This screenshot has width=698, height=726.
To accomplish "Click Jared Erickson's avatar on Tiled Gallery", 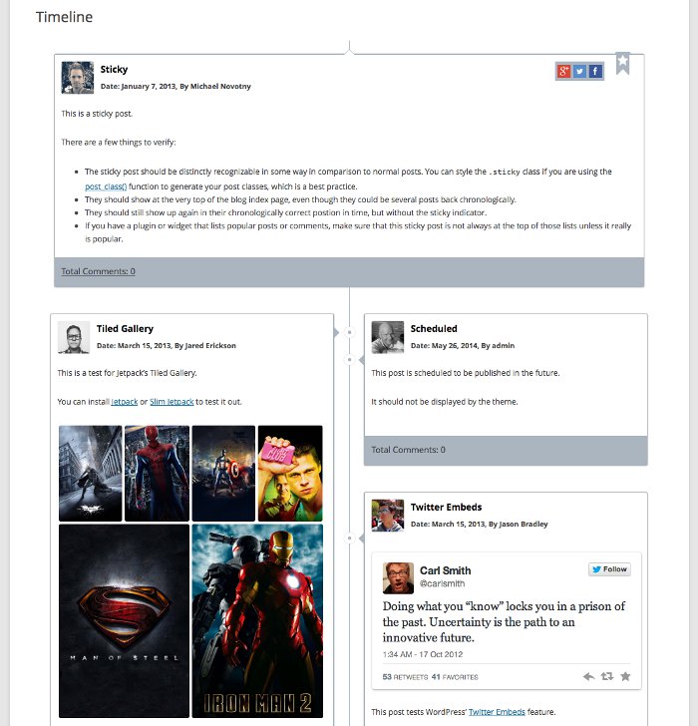I will [x=74, y=337].
